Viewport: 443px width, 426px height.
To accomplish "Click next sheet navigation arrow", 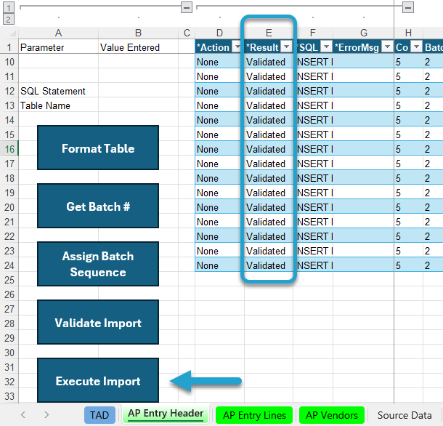I will click(x=46, y=414).
